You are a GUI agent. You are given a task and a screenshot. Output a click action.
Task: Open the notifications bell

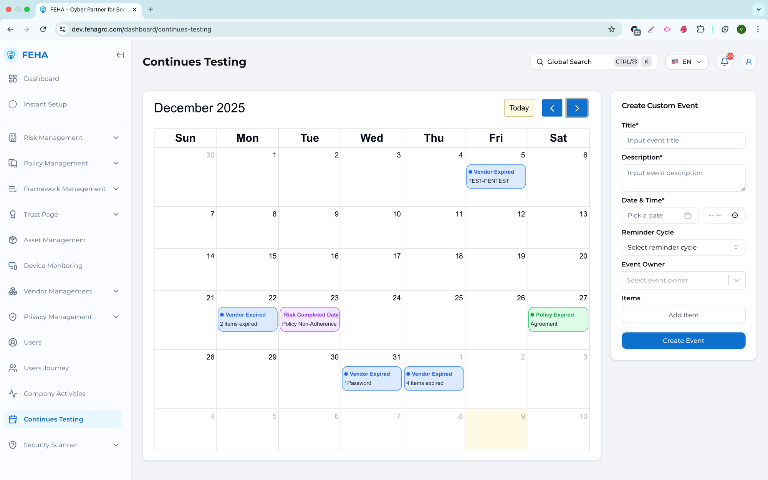[724, 62]
